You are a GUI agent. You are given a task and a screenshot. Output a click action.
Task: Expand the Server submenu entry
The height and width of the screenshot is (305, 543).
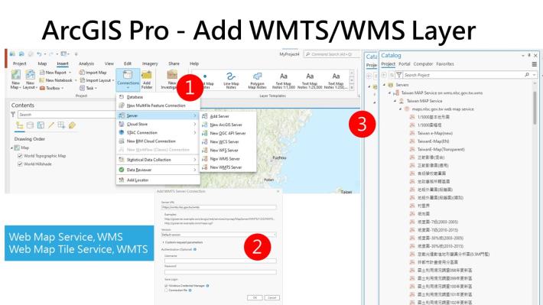point(158,115)
